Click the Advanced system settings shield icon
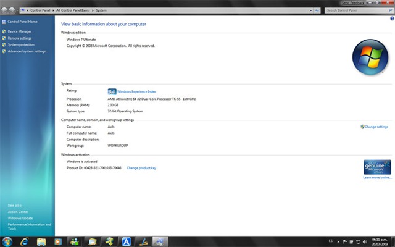This screenshot has width=395, height=247. 4,51
